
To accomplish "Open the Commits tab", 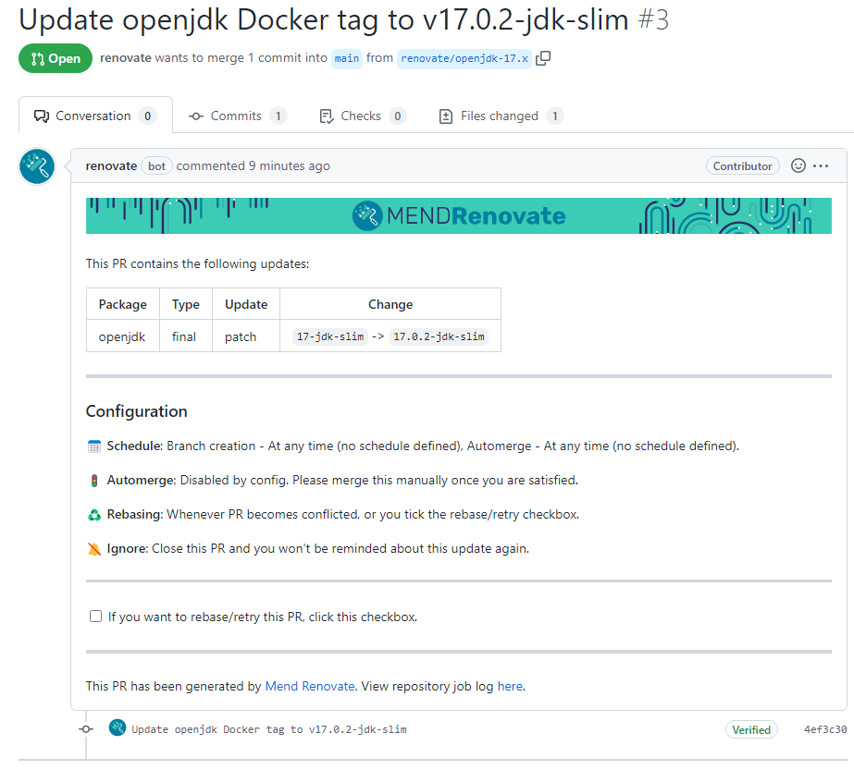I will tap(238, 116).
